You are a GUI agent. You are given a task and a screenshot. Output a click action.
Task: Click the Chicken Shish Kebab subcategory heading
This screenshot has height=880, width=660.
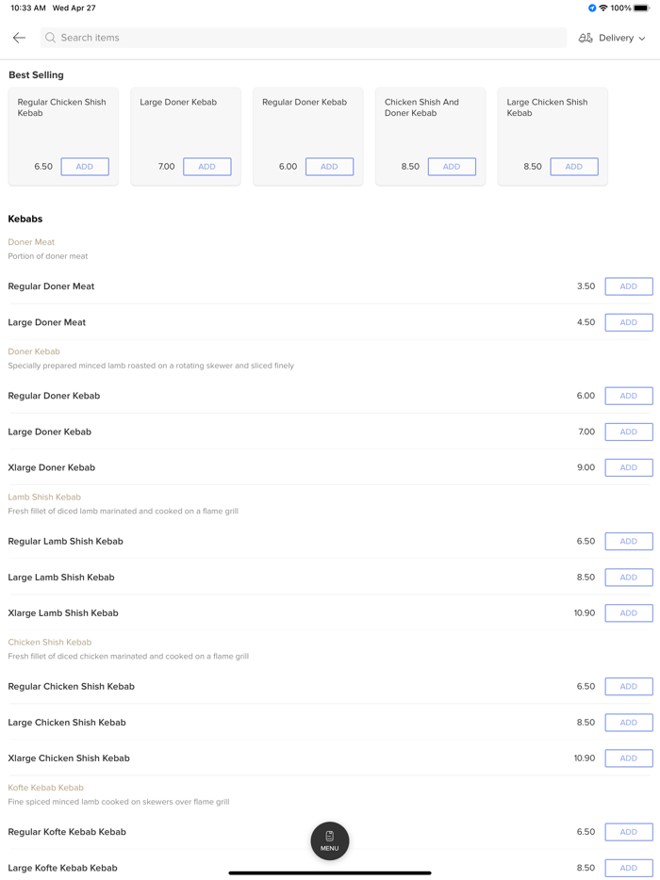(49, 642)
